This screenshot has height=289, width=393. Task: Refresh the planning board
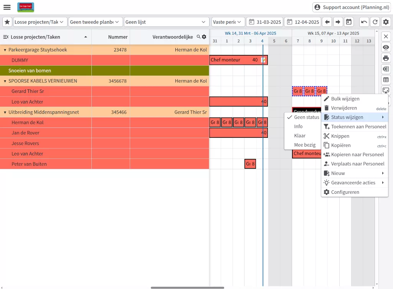(375, 22)
